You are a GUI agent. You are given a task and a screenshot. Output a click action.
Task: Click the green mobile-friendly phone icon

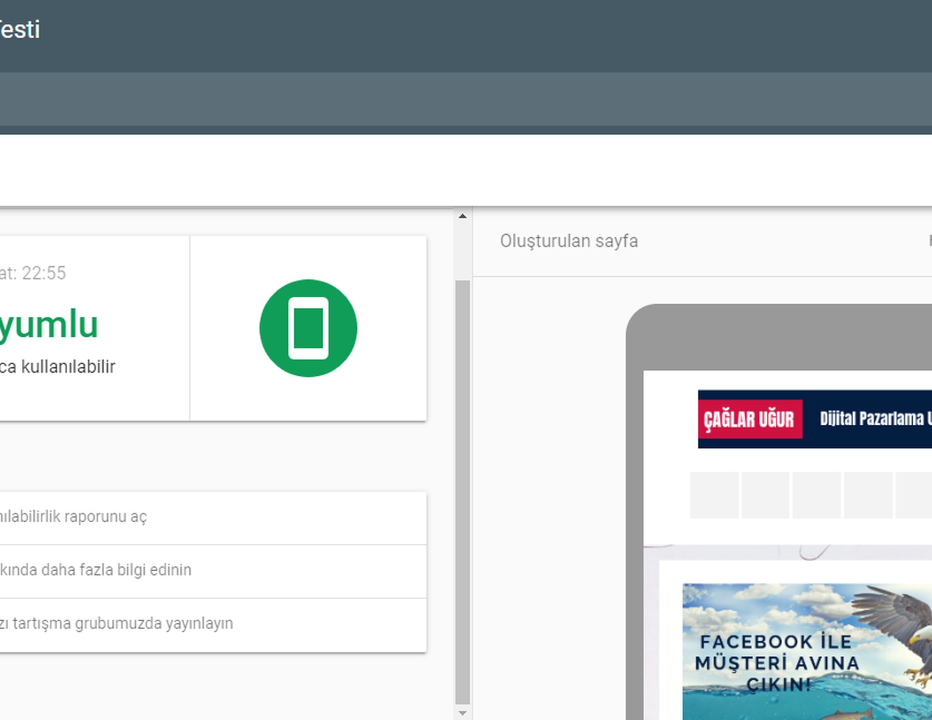308,328
